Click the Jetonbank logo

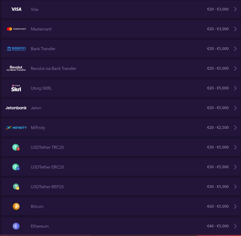click(16, 108)
